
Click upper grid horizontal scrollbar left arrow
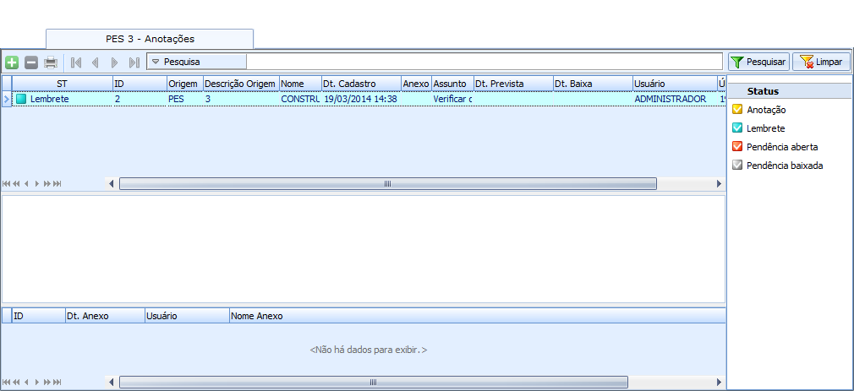(112, 184)
